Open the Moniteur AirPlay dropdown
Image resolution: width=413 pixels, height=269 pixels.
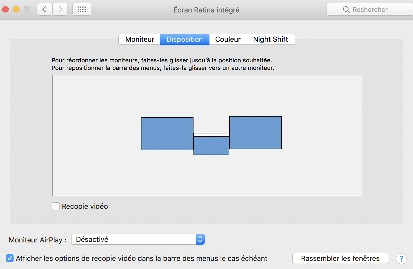pos(138,239)
